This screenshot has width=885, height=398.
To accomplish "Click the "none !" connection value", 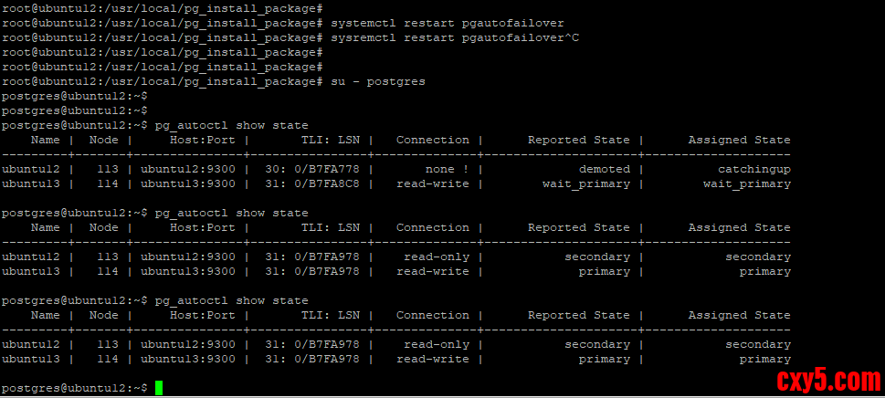I will click(x=447, y=169).
